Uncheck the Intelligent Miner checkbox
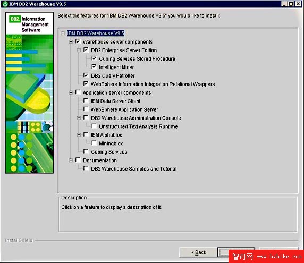Viewport: 304px width, 263px height. pos(94,67)
